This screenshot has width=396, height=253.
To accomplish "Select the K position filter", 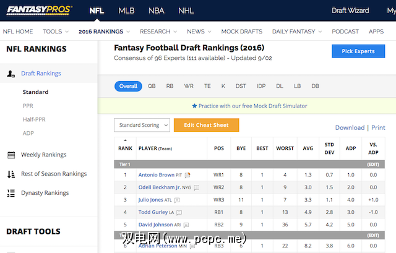I will point(223,86).
